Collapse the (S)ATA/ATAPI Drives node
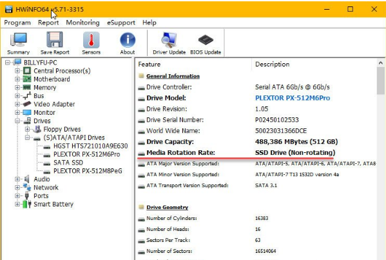 click(27, 137)
